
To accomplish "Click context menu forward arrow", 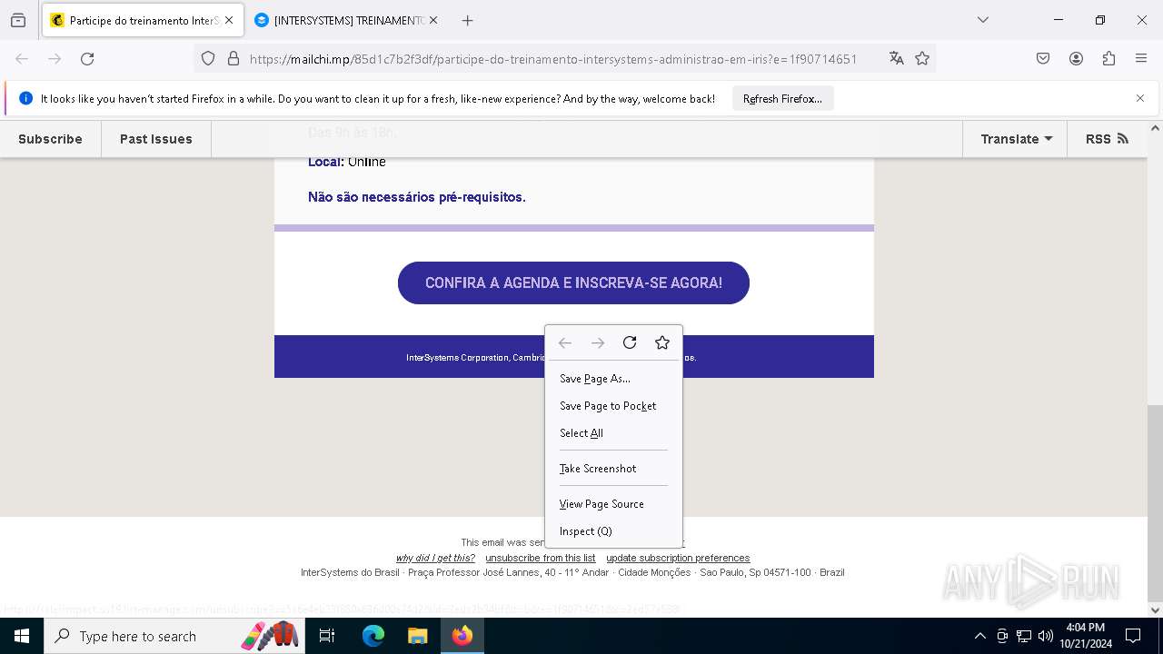I will click(x=598, y=342).
